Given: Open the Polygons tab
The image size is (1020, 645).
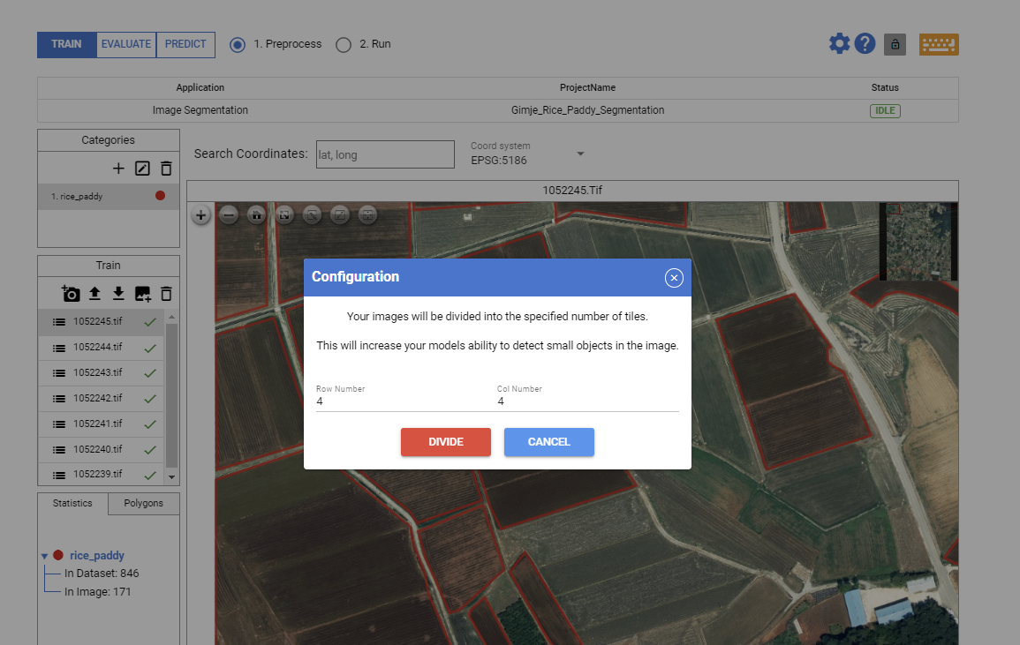Looking at the screenshot, I should [x=143, y=503].
